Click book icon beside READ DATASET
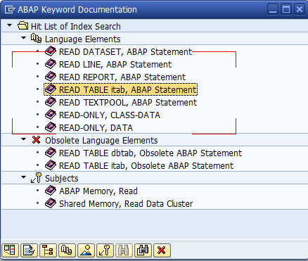The image size is (308, 261). click(51, 51)
